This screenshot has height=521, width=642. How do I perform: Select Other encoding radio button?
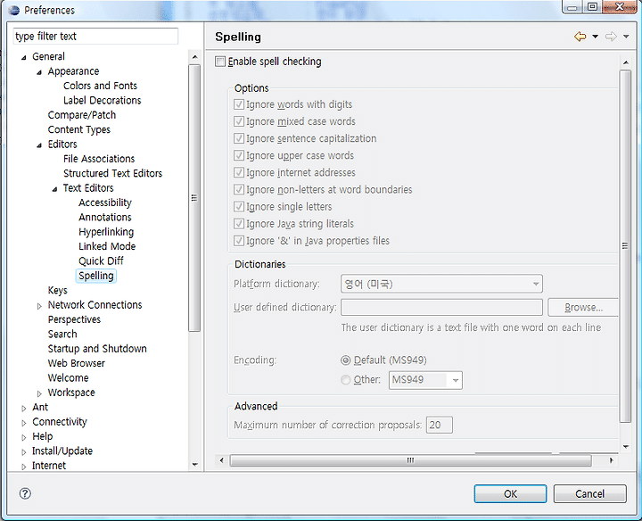tap(346, 380)
